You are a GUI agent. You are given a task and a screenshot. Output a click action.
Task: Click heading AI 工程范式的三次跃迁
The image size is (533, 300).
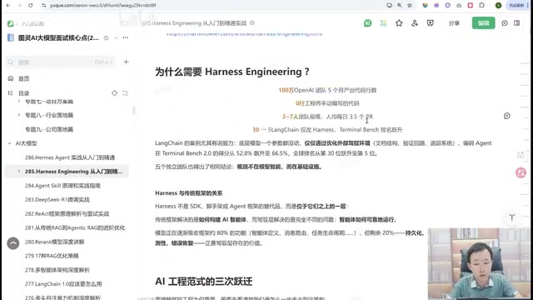point(203,282)
